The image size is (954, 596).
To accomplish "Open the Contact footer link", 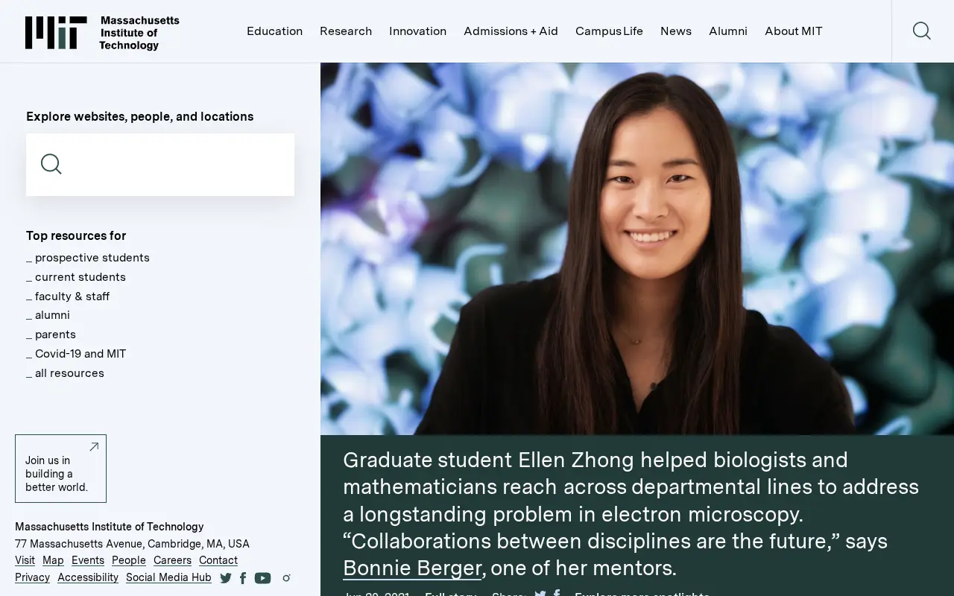I will pos(218,560).
